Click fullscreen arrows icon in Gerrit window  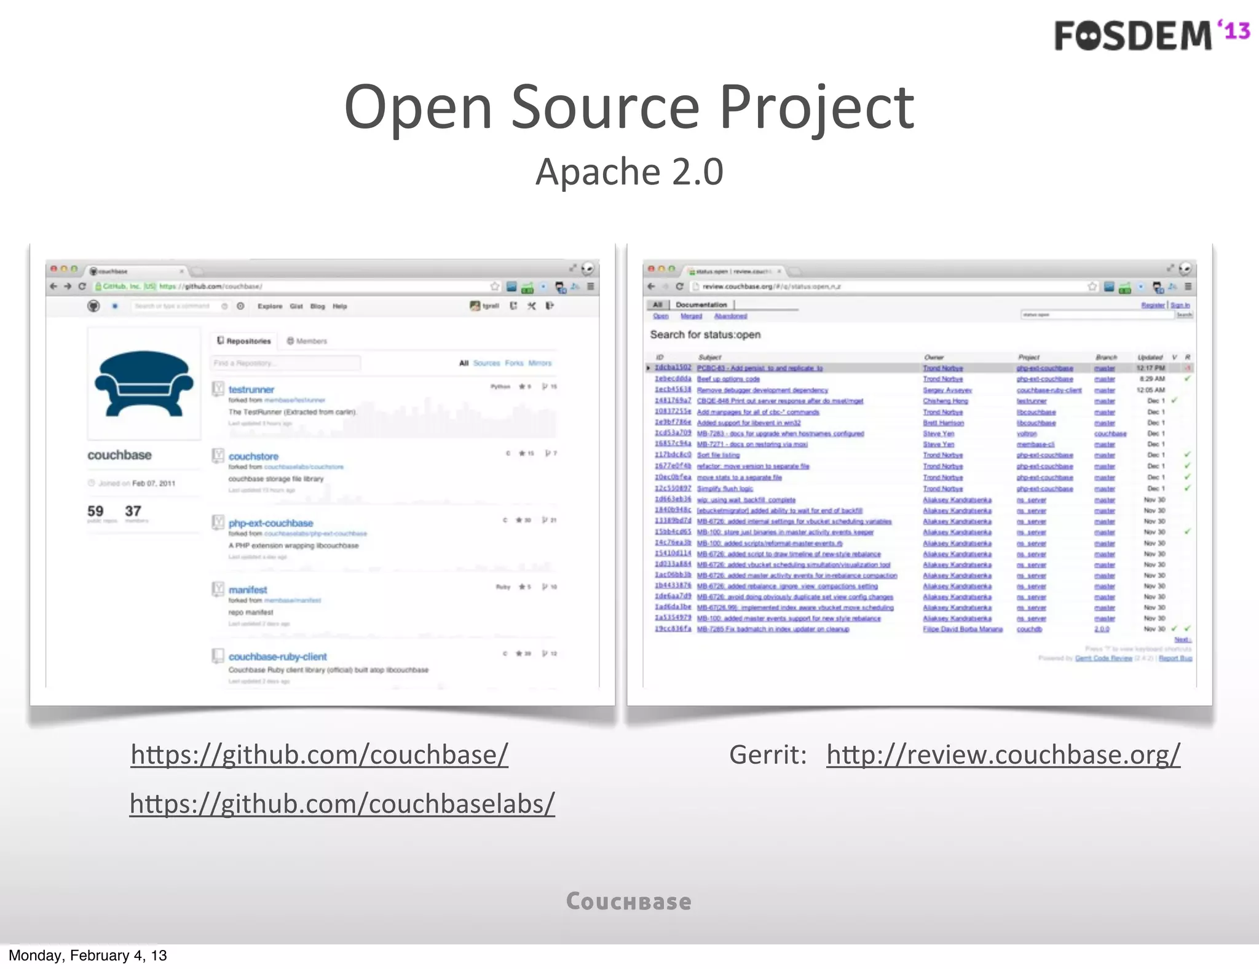(x=1170, y=268)
